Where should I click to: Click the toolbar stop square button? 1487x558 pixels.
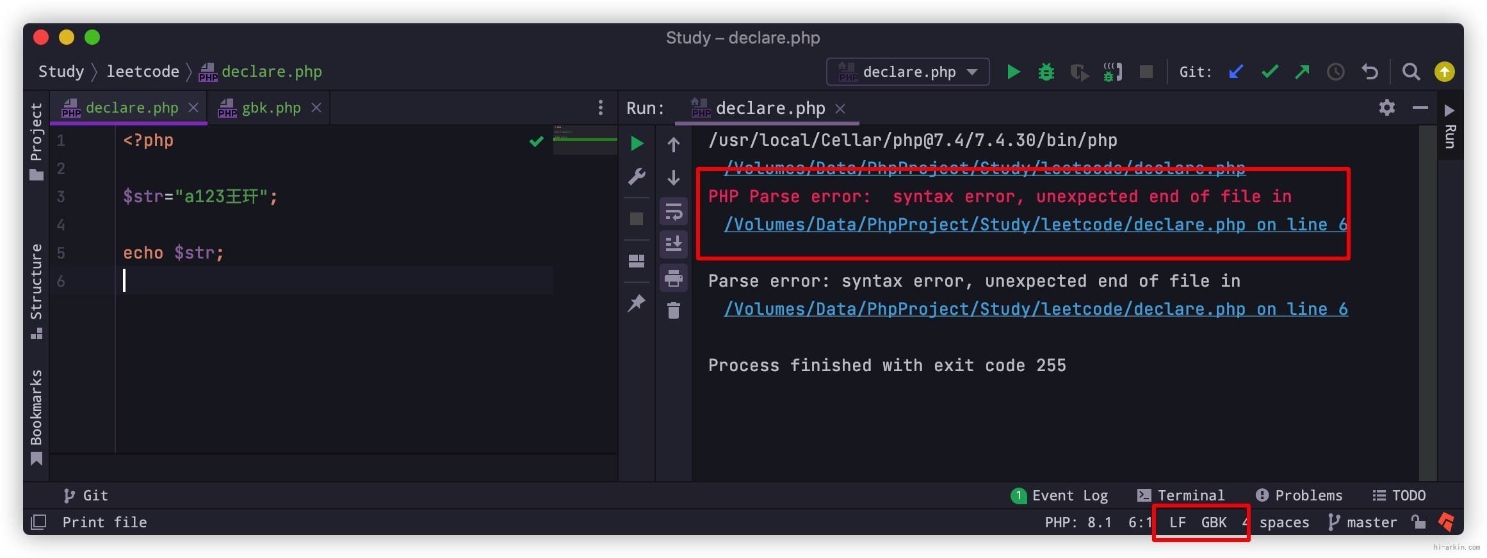[1146, 72]
